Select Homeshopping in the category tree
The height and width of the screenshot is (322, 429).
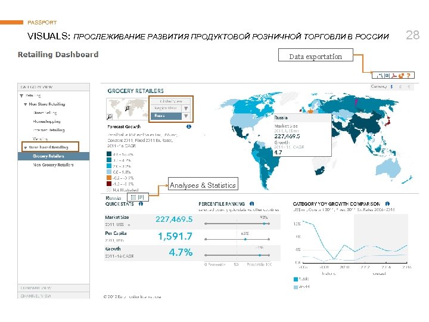(x=46, y=121)
